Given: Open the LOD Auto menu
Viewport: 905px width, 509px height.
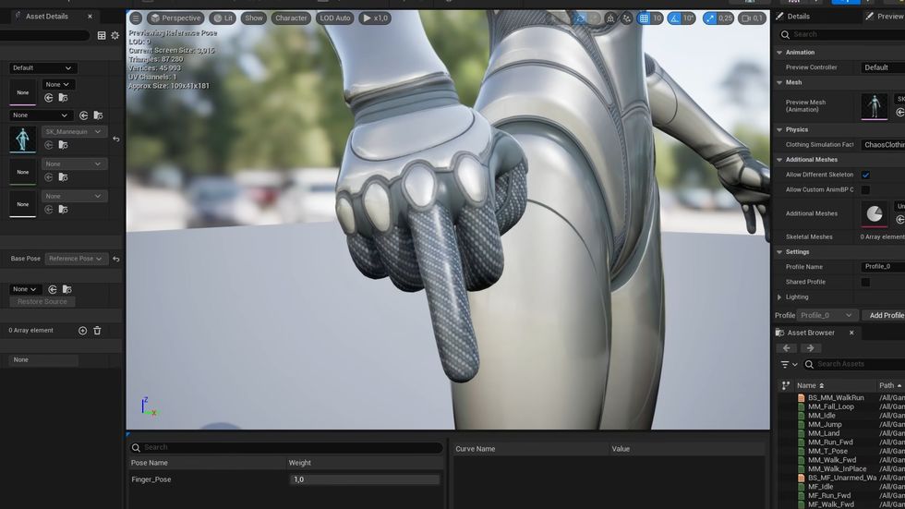Looking at the screenshot, I should tap(334, 18).
